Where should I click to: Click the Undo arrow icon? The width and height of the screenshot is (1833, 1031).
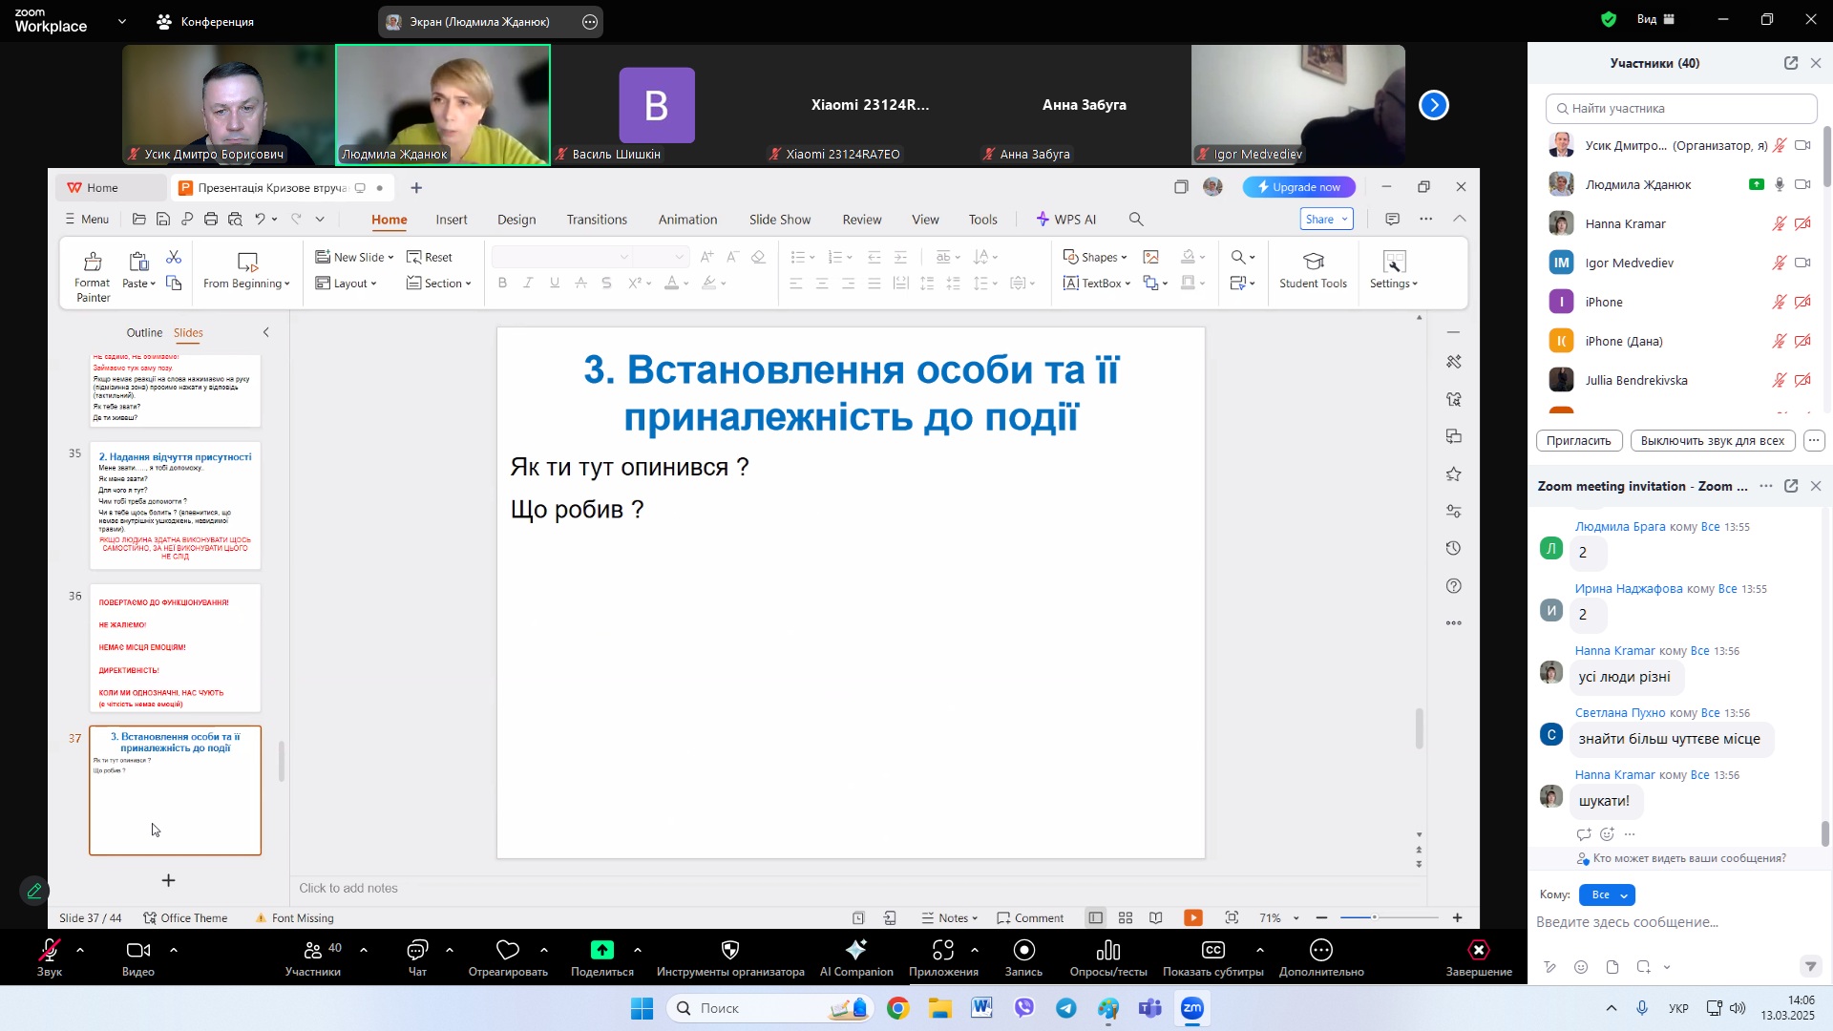point(260,220)
